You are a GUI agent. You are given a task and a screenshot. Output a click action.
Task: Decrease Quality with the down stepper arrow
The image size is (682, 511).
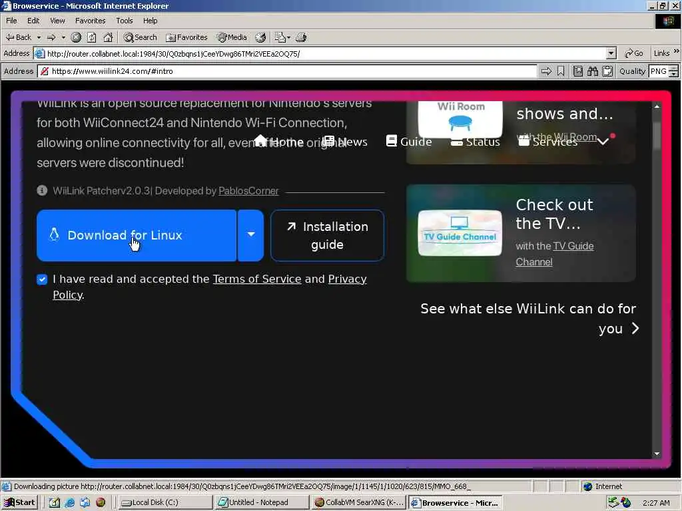(x=673, y=75)
